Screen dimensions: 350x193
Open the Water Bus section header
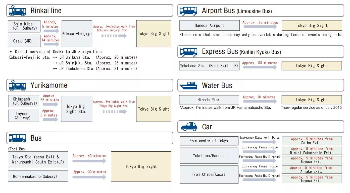pos(261,85)
